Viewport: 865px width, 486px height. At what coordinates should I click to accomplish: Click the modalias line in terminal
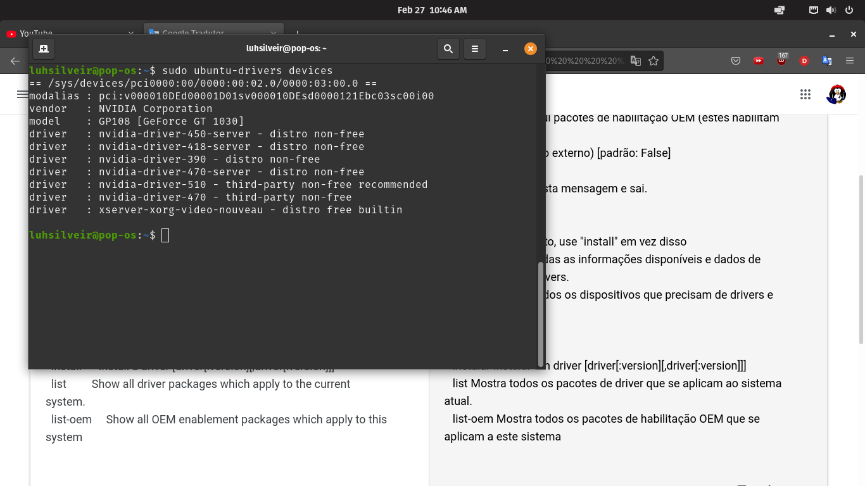click(x=232, y=96)
